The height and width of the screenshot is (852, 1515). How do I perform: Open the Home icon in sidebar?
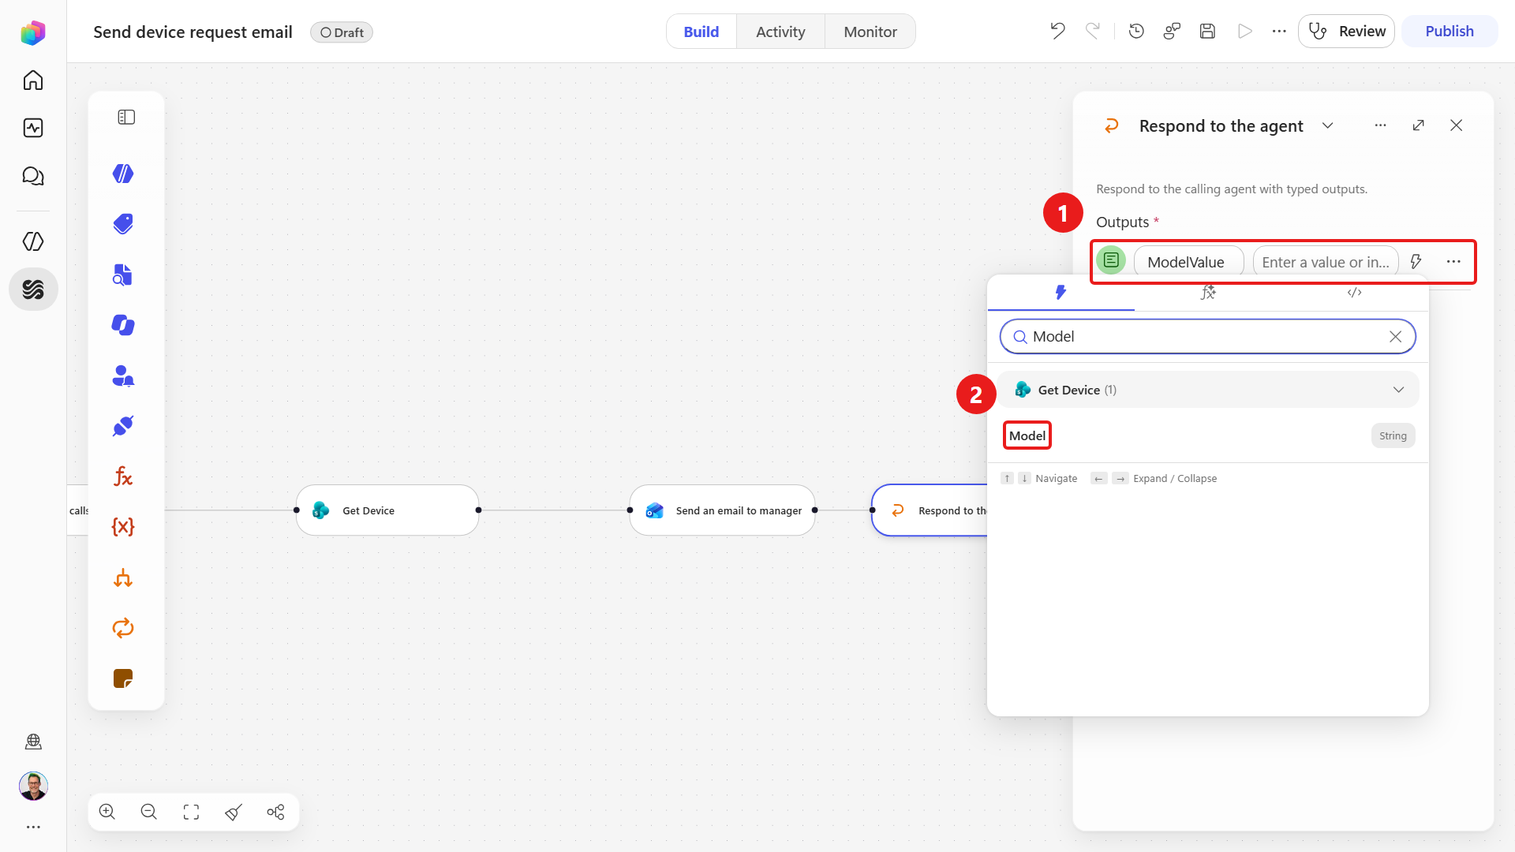point(33,80)
